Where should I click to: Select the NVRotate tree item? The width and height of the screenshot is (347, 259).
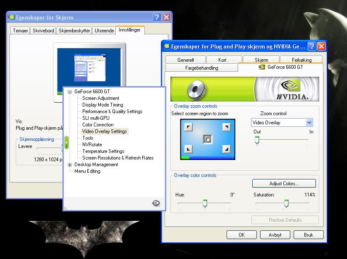(x=92, y=145)
